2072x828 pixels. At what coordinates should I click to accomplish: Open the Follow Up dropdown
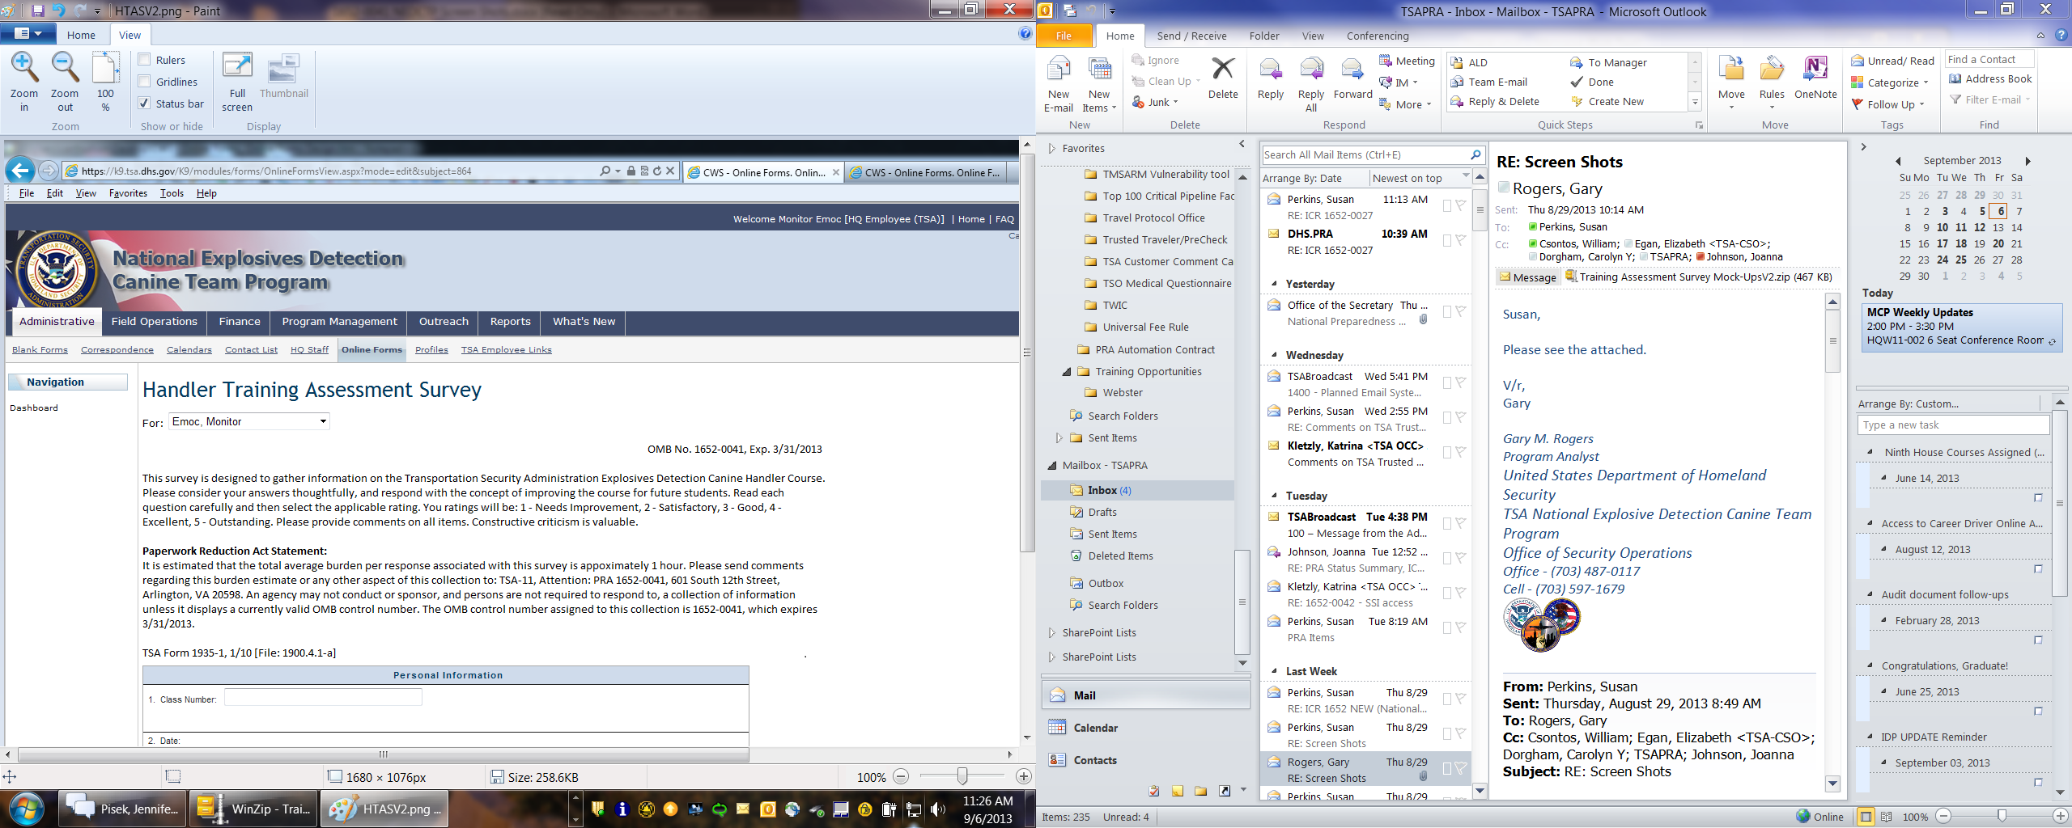pyautogui.click(x=1887, y=104)
